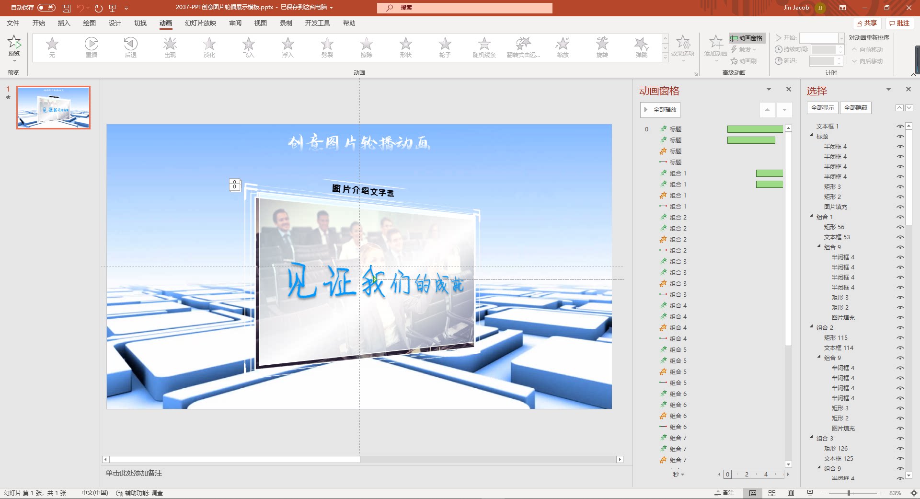Screen dimensions: 920x499
Task: Start slideshow from status bar icon
Action: coord(810,493)
